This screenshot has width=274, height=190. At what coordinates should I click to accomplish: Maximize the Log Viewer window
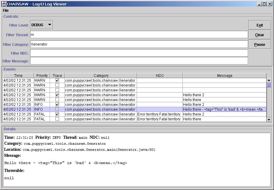coord(264,4)
